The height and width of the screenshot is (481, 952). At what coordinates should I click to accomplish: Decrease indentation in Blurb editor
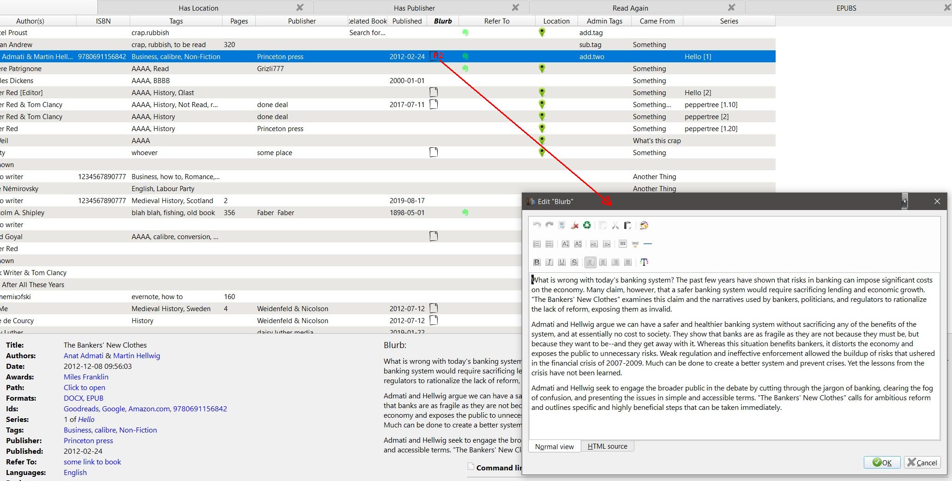point(607,244)
